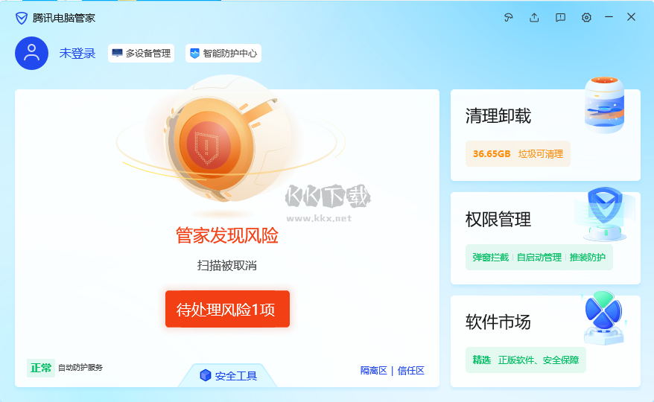Screen dimensions: 654x402
Task: Open the 权限管理 card title
Action: (x=498, y=220)
